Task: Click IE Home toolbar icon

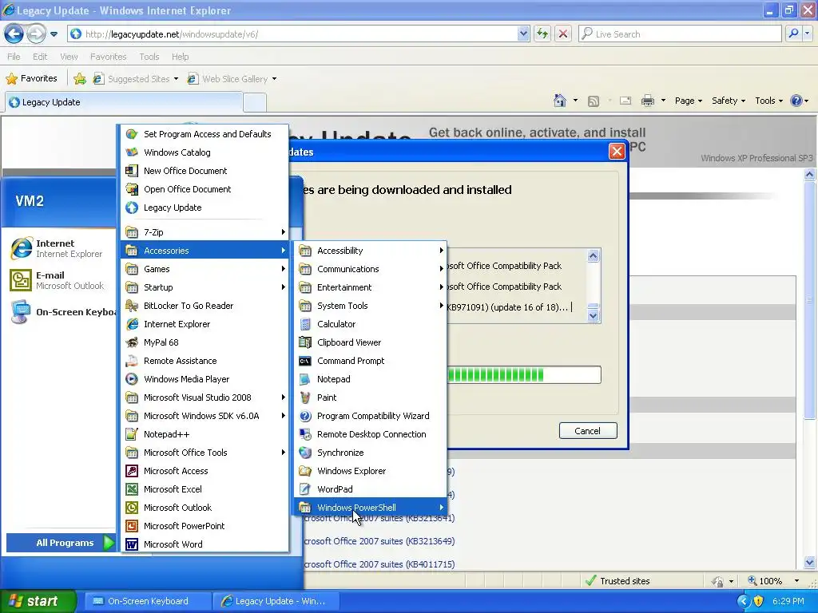Action: 560,101
